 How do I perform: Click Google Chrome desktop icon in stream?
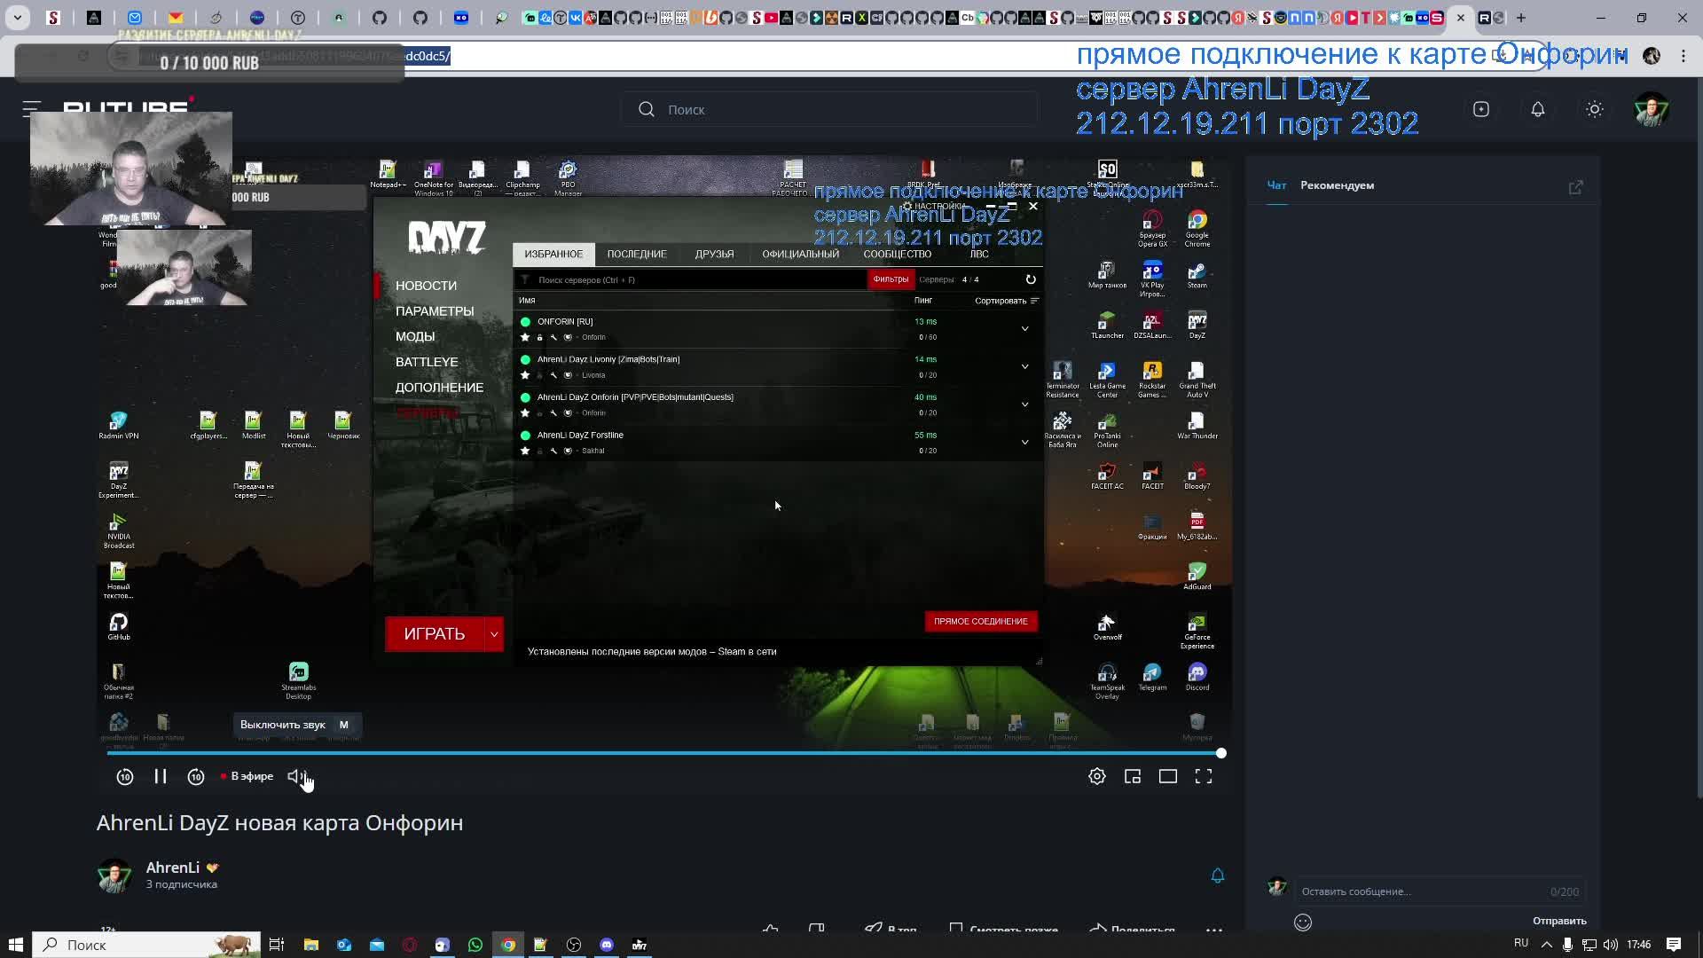point(1197,227)
